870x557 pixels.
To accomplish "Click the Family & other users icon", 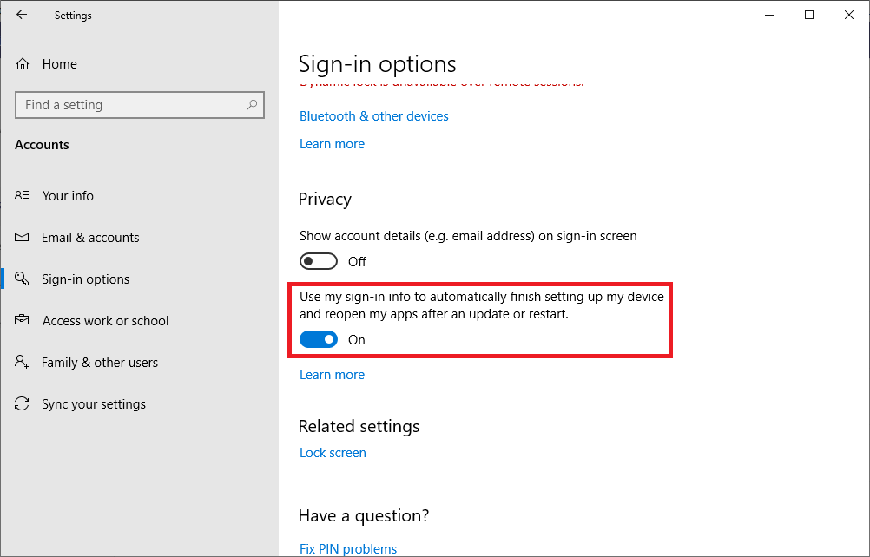I will click(x=23, y=363).
